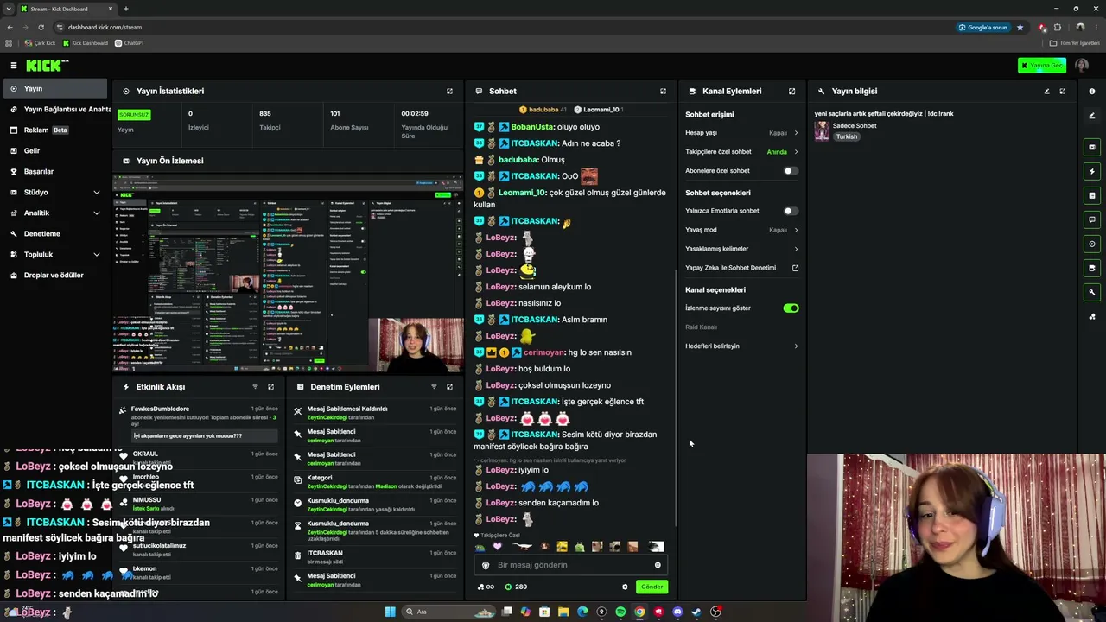This screenshot has height=622, width=1106.
Task: Go to Reklam Beta section
Action: pyautogui.click(x=56, y=130)
